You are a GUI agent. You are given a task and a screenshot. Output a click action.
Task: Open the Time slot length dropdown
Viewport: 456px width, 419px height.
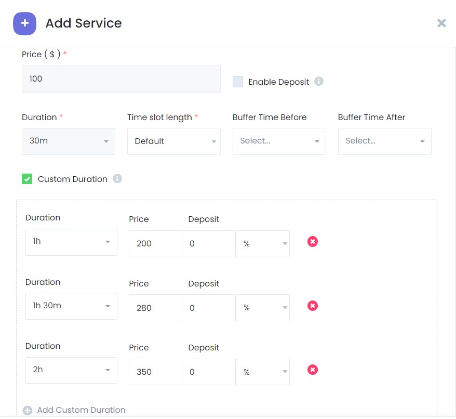coord(174,141)
